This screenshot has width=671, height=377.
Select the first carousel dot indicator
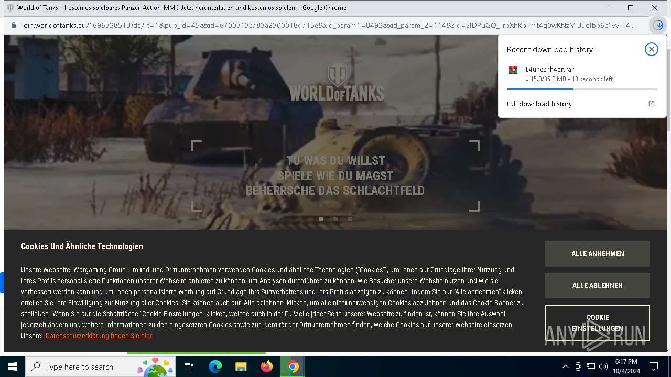pos(321,219)
